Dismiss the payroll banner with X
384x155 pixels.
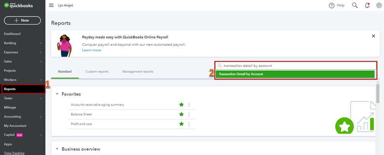(x=374, y=36)
